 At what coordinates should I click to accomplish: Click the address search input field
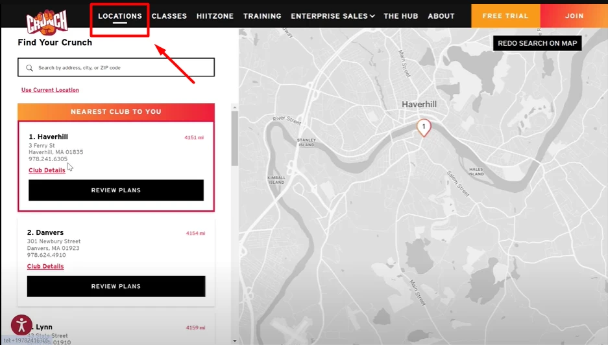[x=116, y=67]
